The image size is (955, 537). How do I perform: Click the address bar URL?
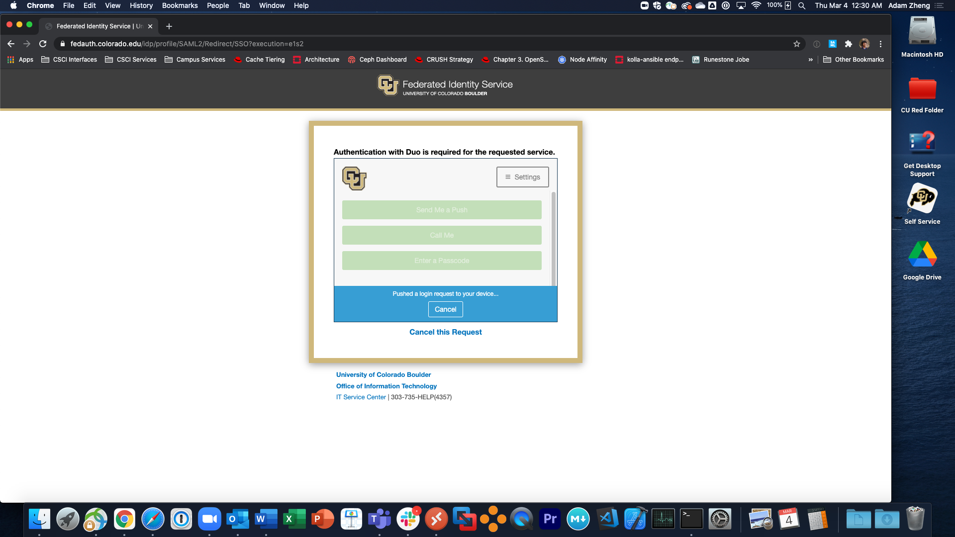(187, 44)
